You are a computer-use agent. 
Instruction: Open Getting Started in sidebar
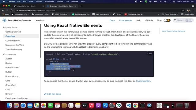coord(13,32)
